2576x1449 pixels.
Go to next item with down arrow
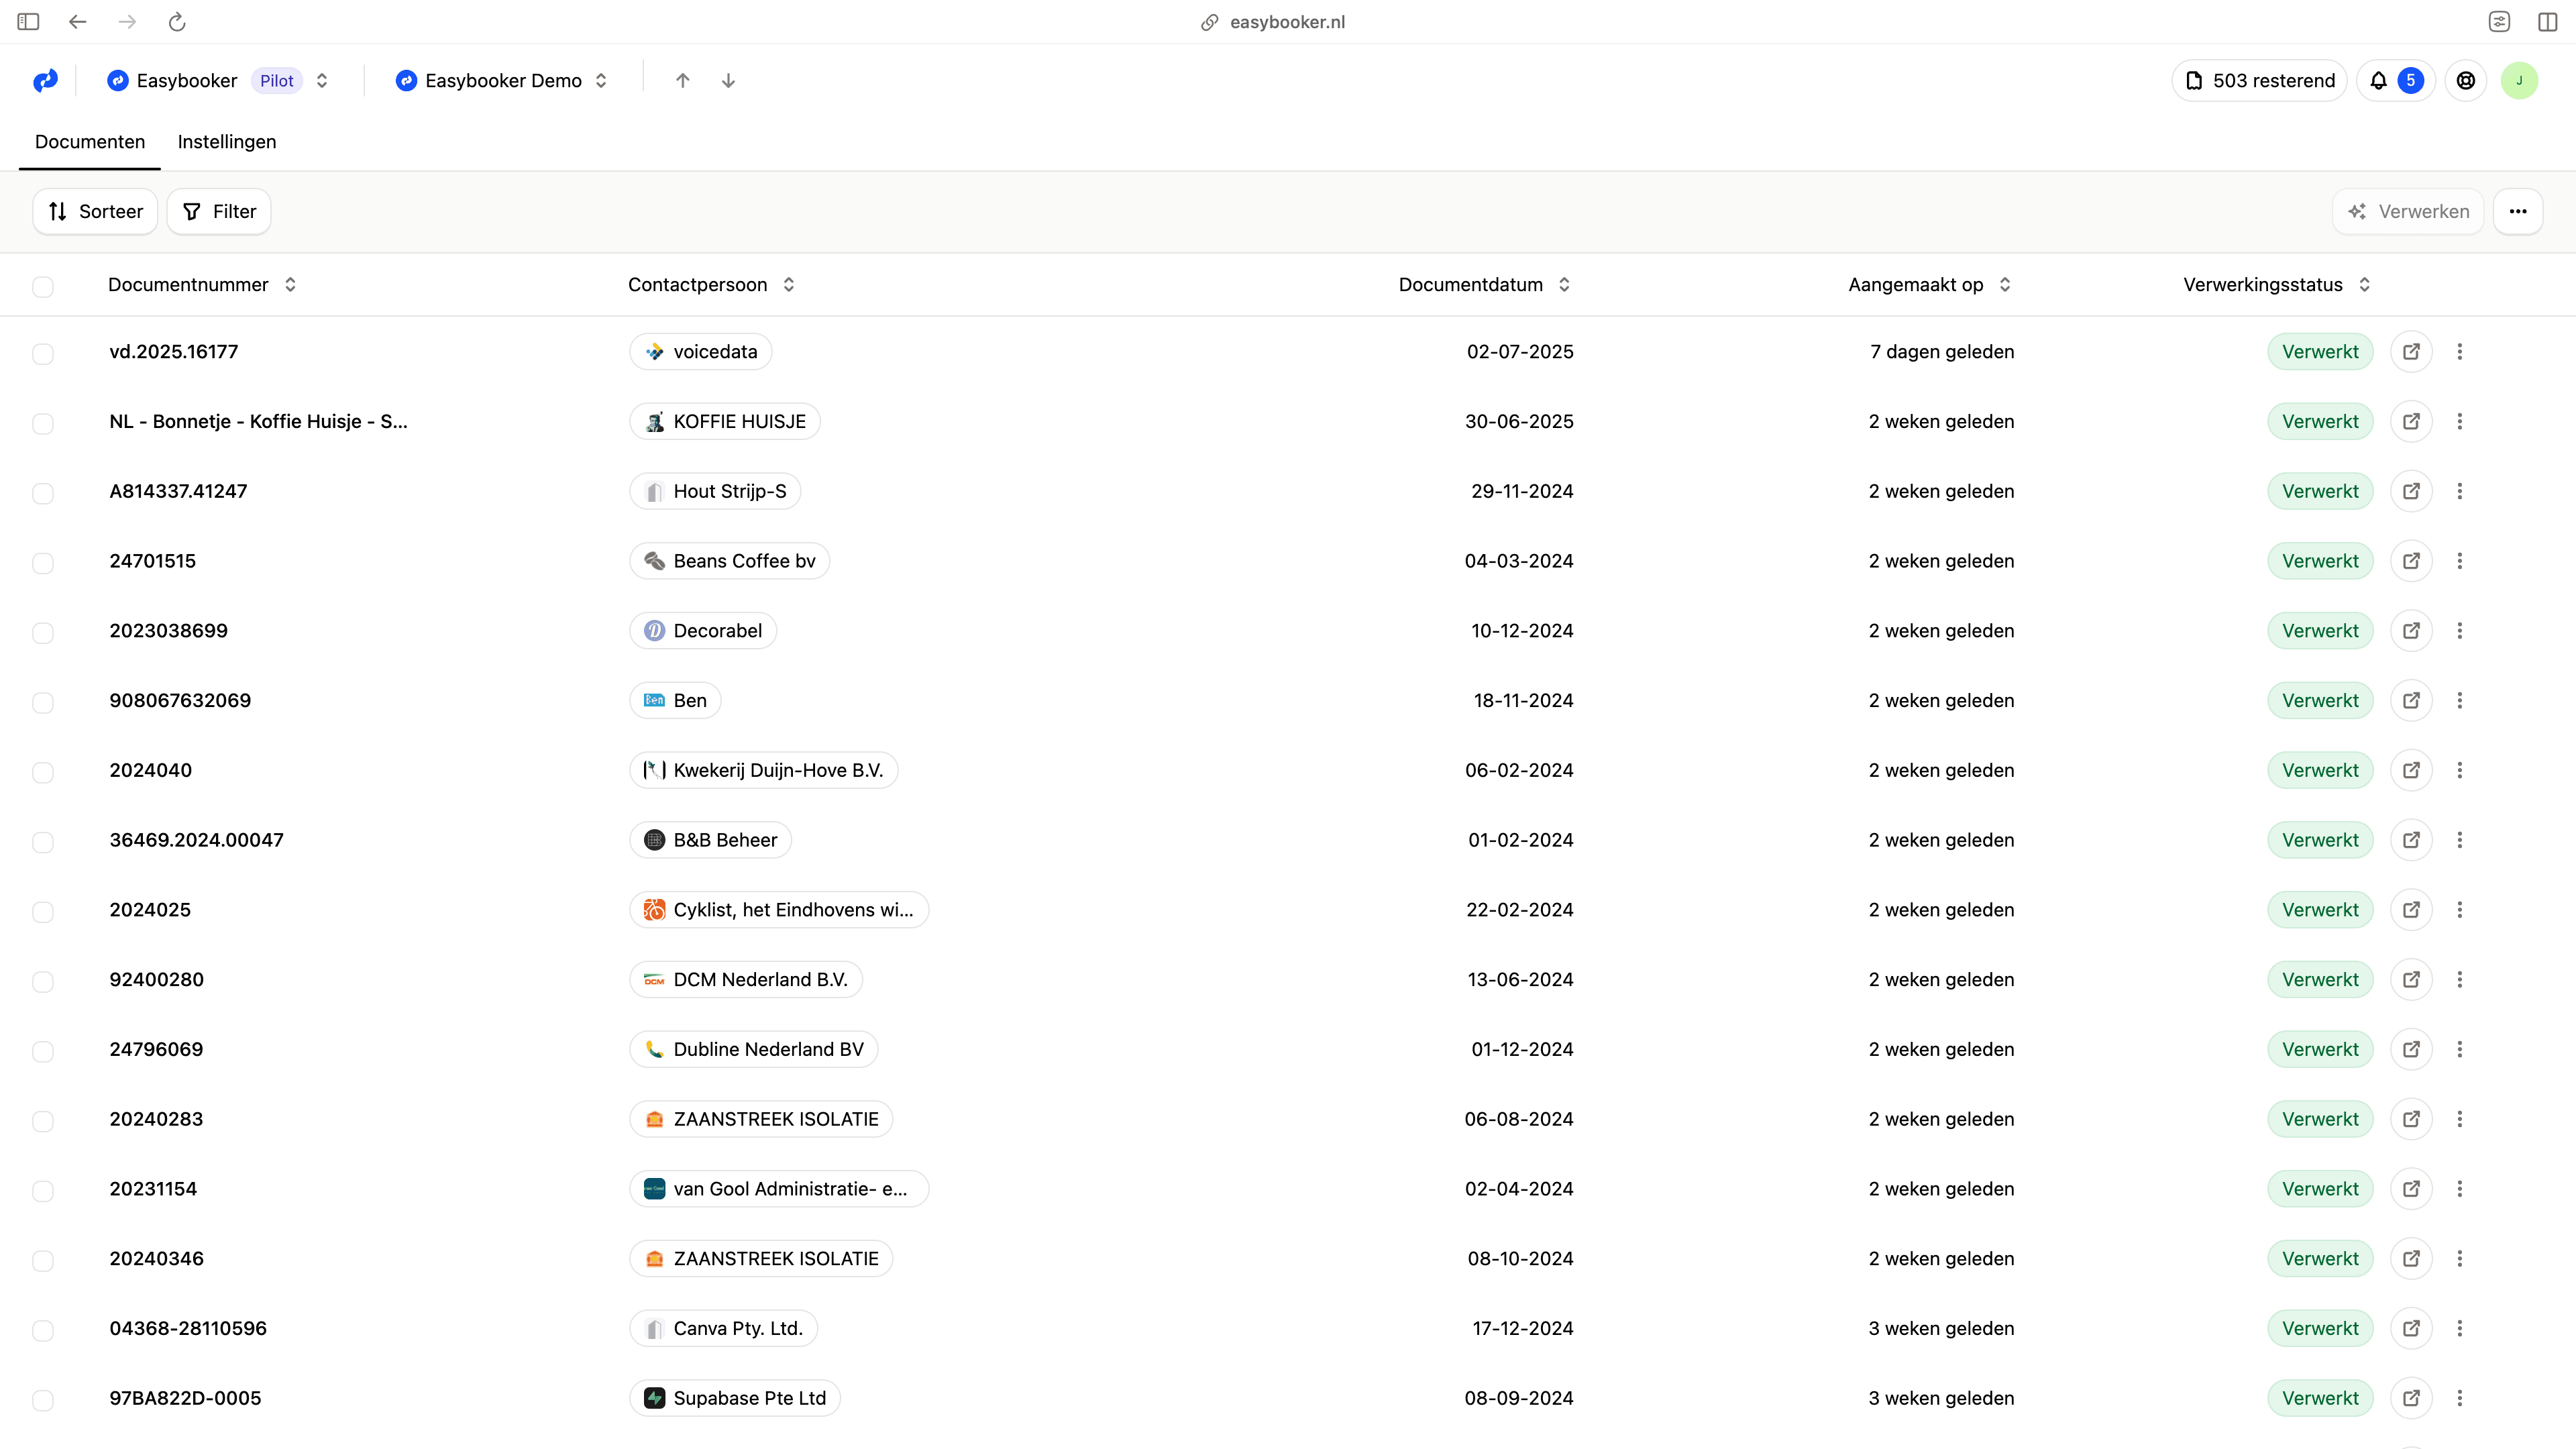click(x=728, y=81)
